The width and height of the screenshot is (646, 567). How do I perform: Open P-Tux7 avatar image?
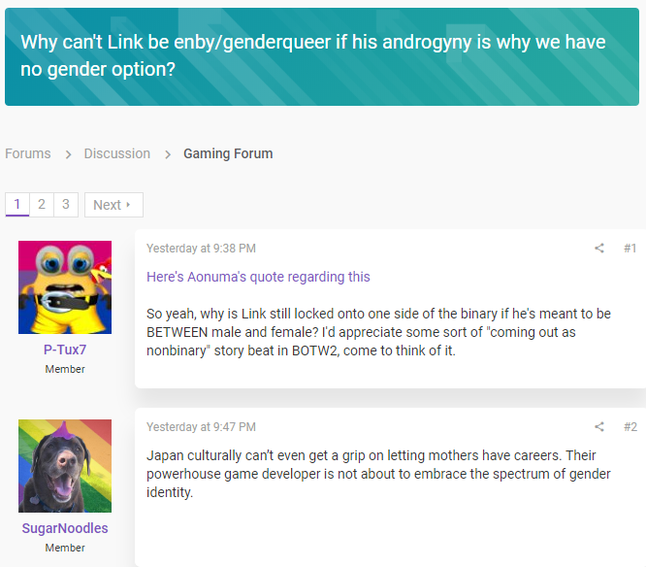(x=65, y=287)
